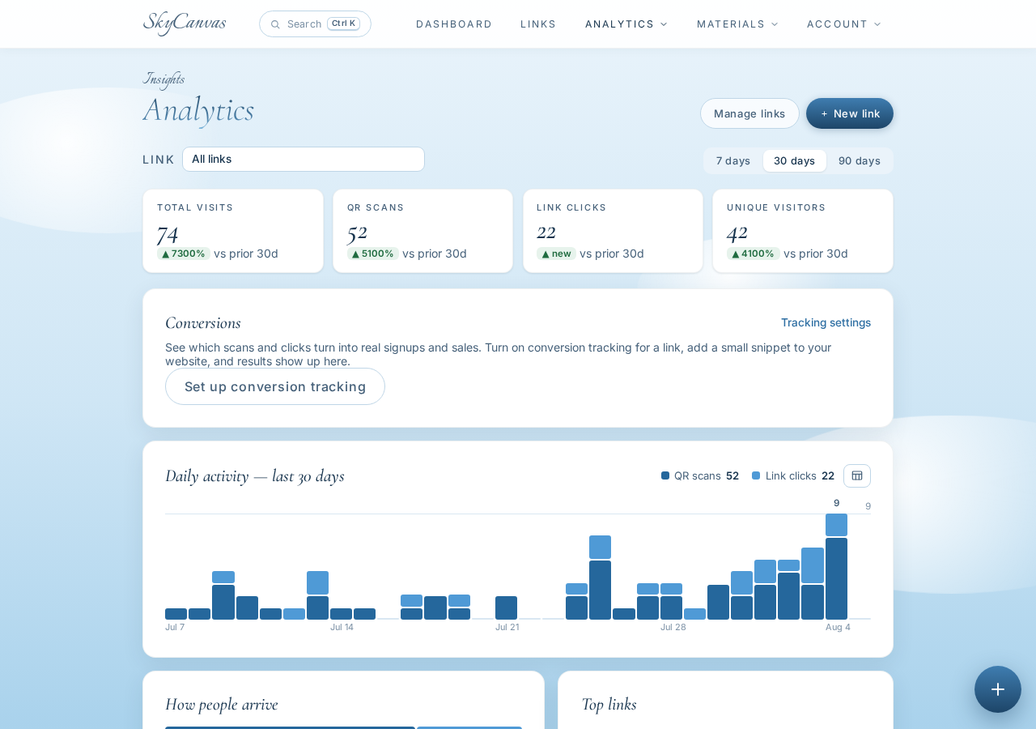Expand the Account menu
The height and width of the screenshot is (729, 1036).
coord(843,24)
